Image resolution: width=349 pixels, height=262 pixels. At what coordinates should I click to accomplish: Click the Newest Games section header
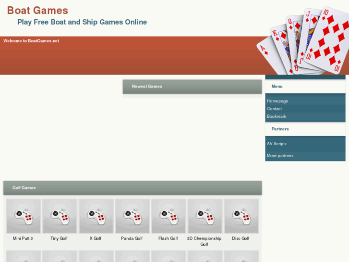point(192,87)
